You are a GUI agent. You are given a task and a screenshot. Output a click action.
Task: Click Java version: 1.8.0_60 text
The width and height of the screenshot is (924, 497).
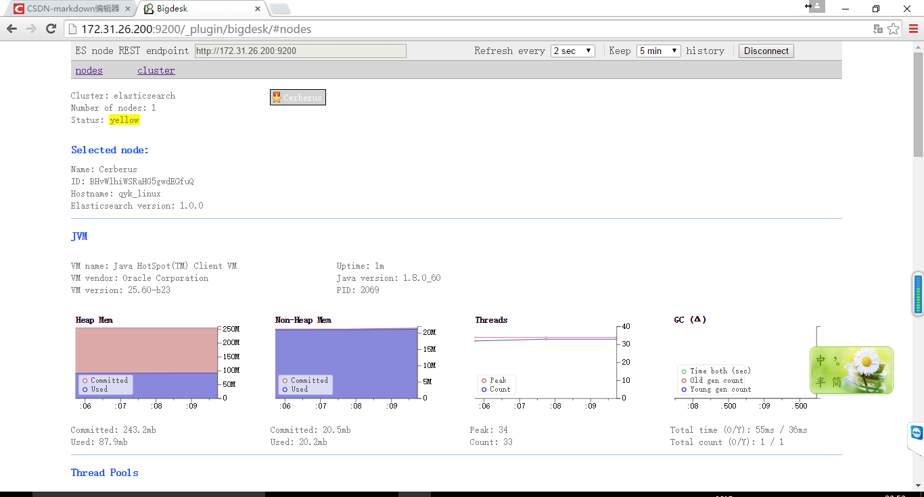tap(388, 278)
